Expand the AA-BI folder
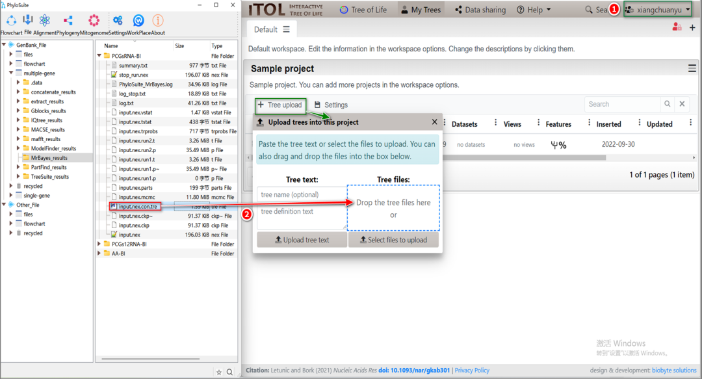The width and height of the screenshot is (702, 379). click(x=99, y=254)
